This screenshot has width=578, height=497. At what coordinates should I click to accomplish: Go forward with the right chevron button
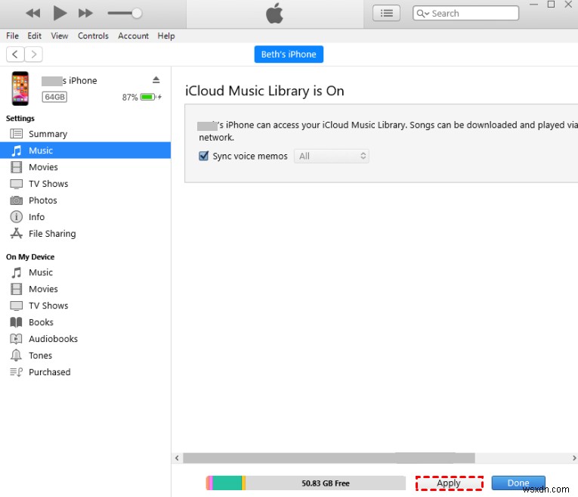coord(33,54)
